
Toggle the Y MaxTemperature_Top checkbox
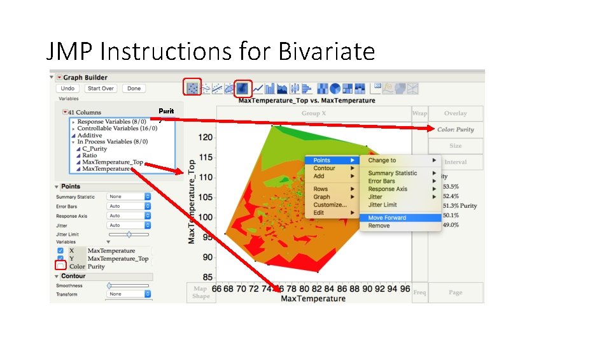[60, 258]
